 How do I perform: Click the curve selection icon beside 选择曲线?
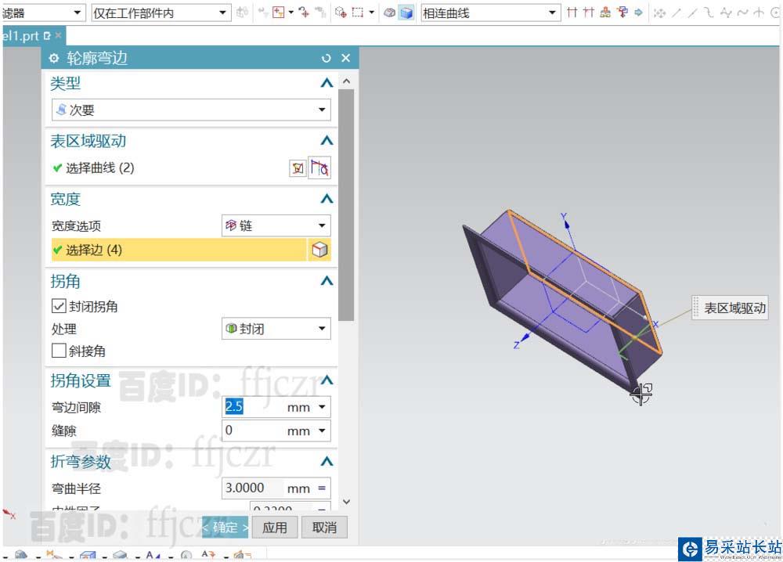pos(319,168)
